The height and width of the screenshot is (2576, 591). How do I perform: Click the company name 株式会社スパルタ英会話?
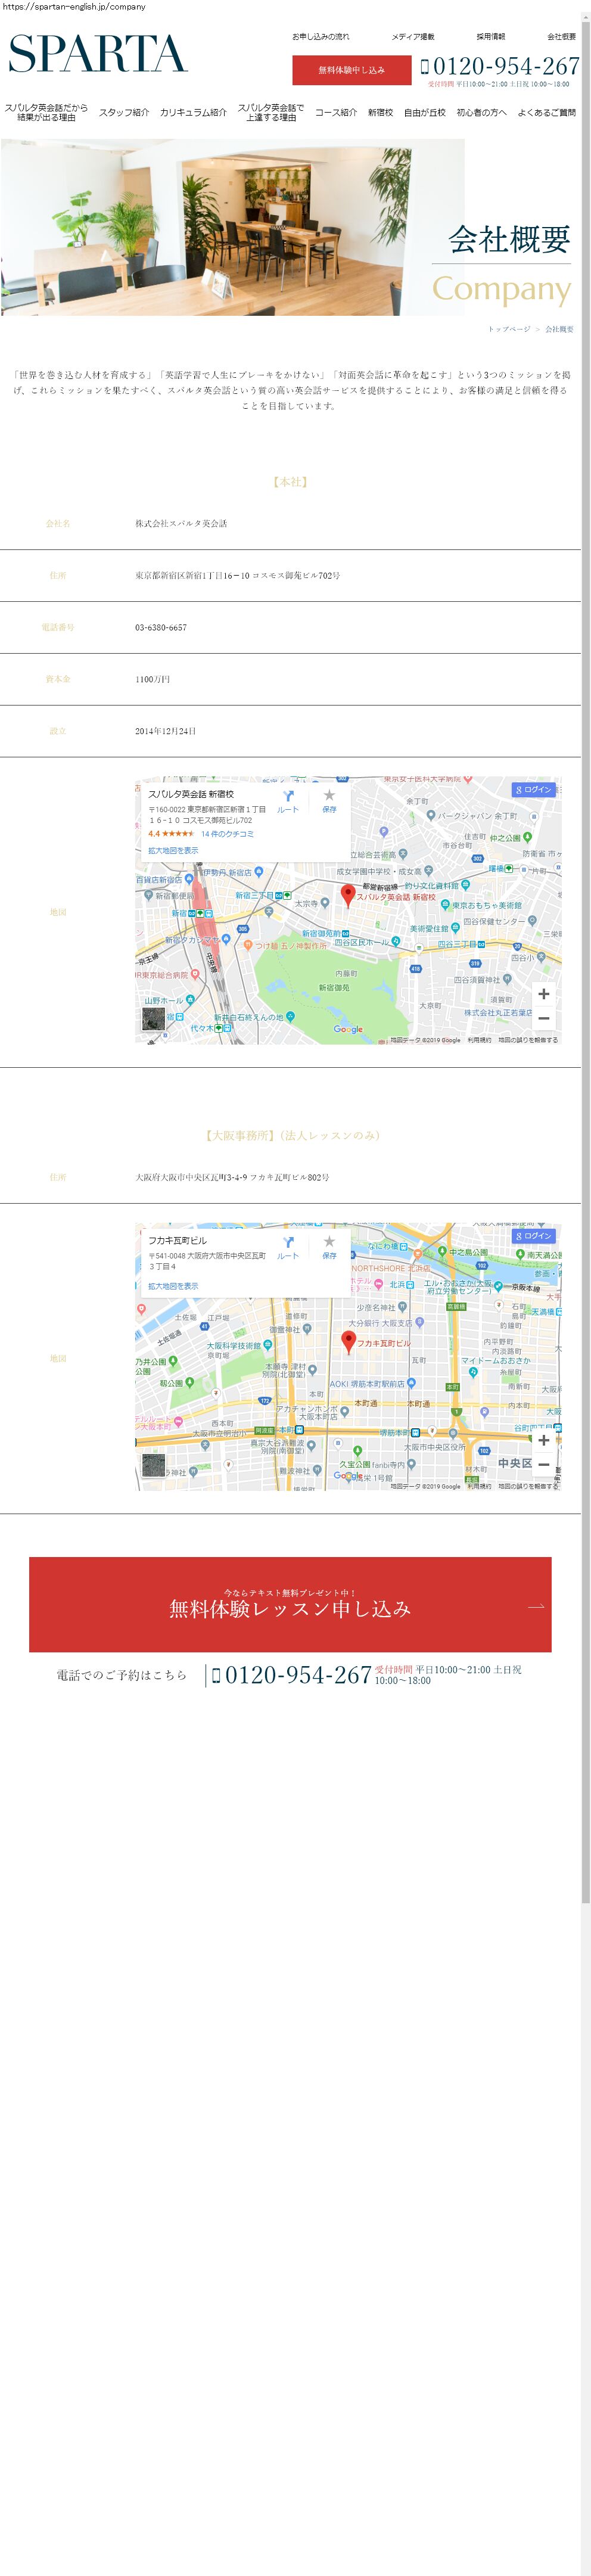tap(181, 524)
